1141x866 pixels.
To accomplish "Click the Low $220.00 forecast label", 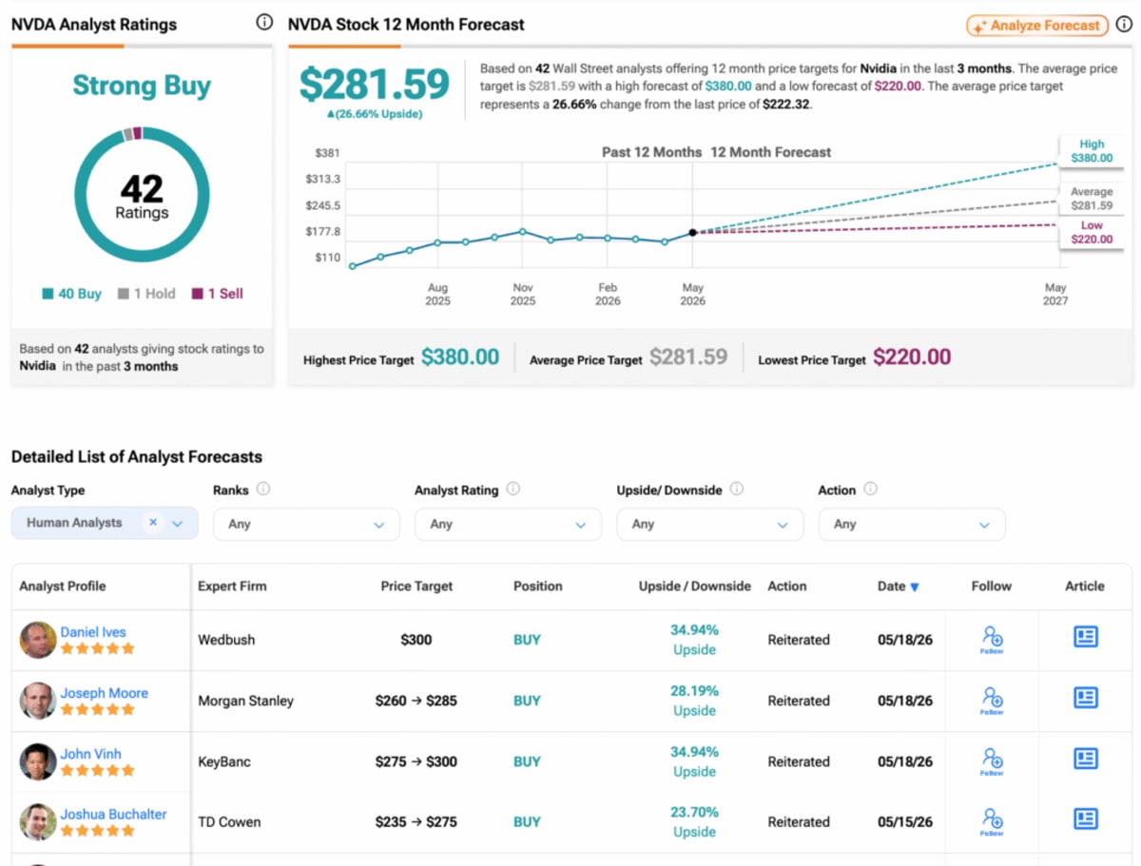I will 1092,233.
